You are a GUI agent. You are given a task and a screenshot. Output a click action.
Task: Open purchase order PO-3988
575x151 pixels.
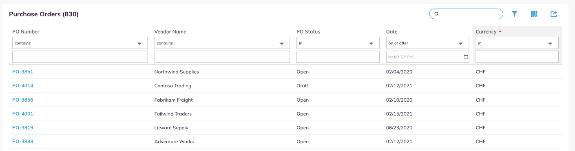click(23, 142)
